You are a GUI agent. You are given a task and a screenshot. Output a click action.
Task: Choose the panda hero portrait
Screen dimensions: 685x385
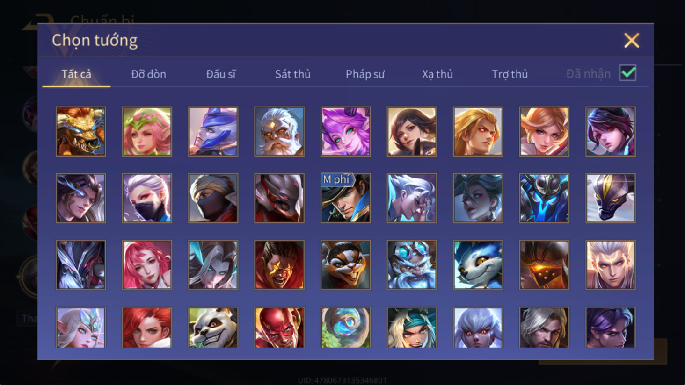213,327
